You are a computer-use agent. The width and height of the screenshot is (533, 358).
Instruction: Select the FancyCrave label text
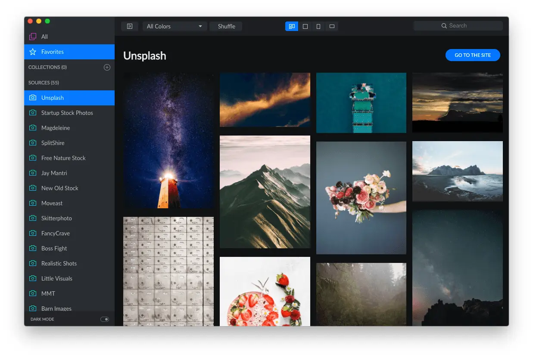pos(56,233)
